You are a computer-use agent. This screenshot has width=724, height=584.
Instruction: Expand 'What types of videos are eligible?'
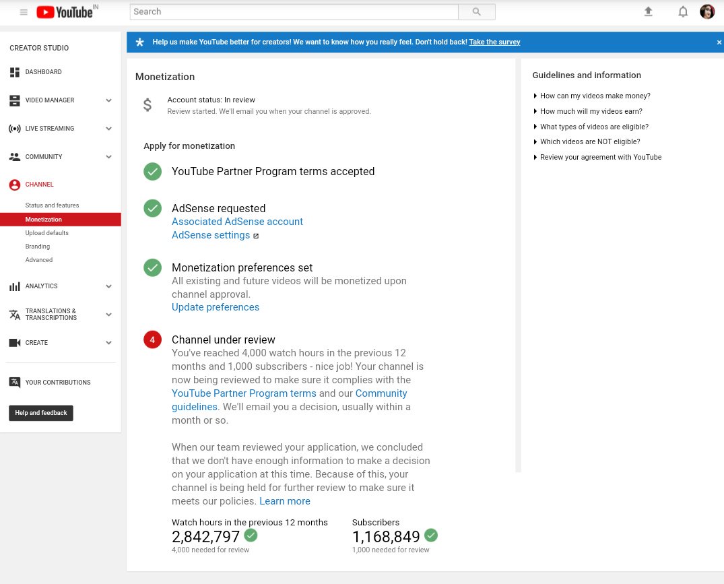coord(591,127)
